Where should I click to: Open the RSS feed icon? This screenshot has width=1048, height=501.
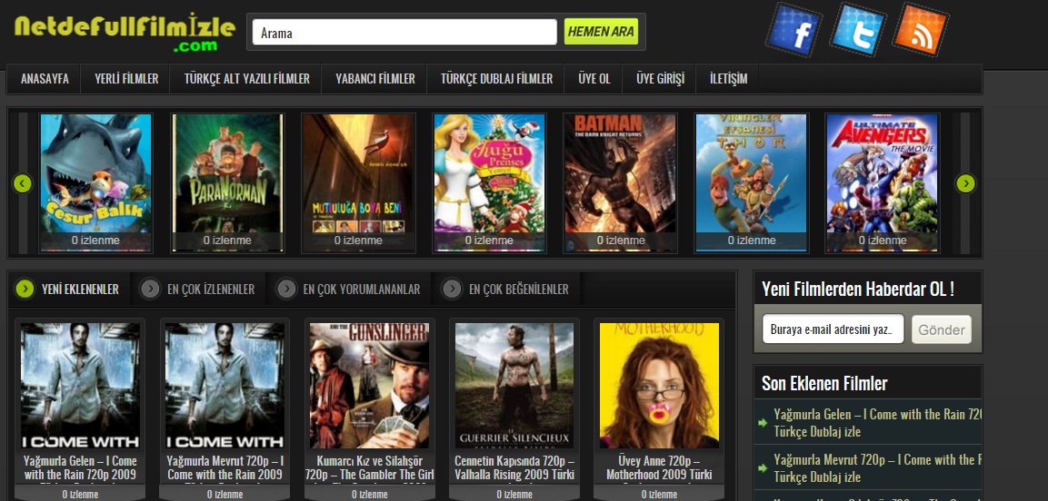(x=921, y=30)
